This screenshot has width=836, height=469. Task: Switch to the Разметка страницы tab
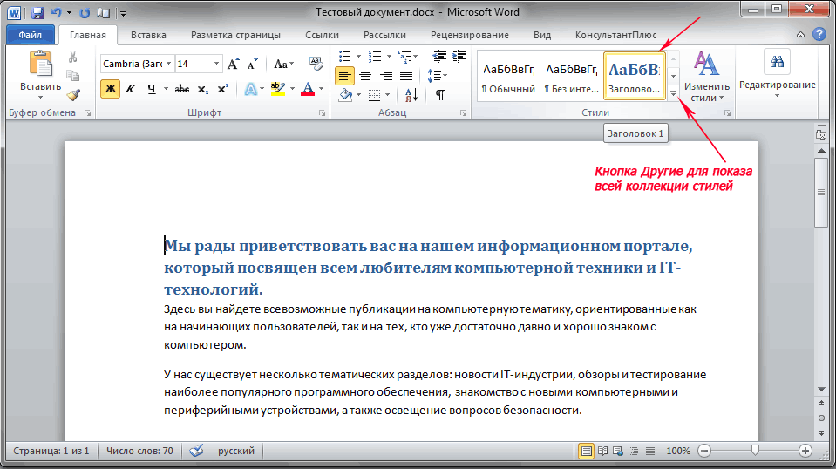tap(235, 36)
